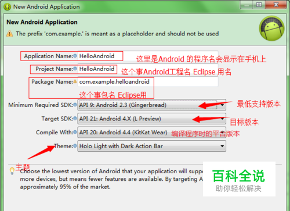The width and height of the screenshot is (290, 211).
Task: Click info icon next to Application Name
Action: (75, 56)
